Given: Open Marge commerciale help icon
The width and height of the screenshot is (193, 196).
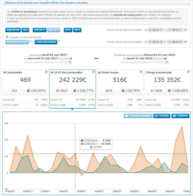Looking at the screenshot, I should (x=188, y=72).
